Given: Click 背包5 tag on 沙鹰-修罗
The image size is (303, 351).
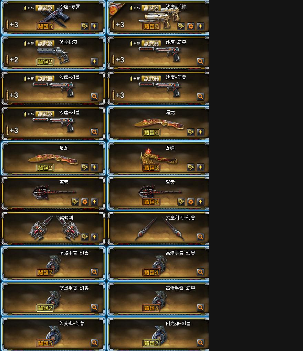Looking at the screenshot, I should (45, 27).
